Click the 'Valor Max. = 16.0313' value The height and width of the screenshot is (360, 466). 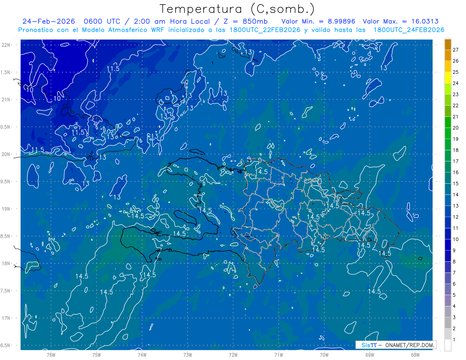[x=401, y=21]
